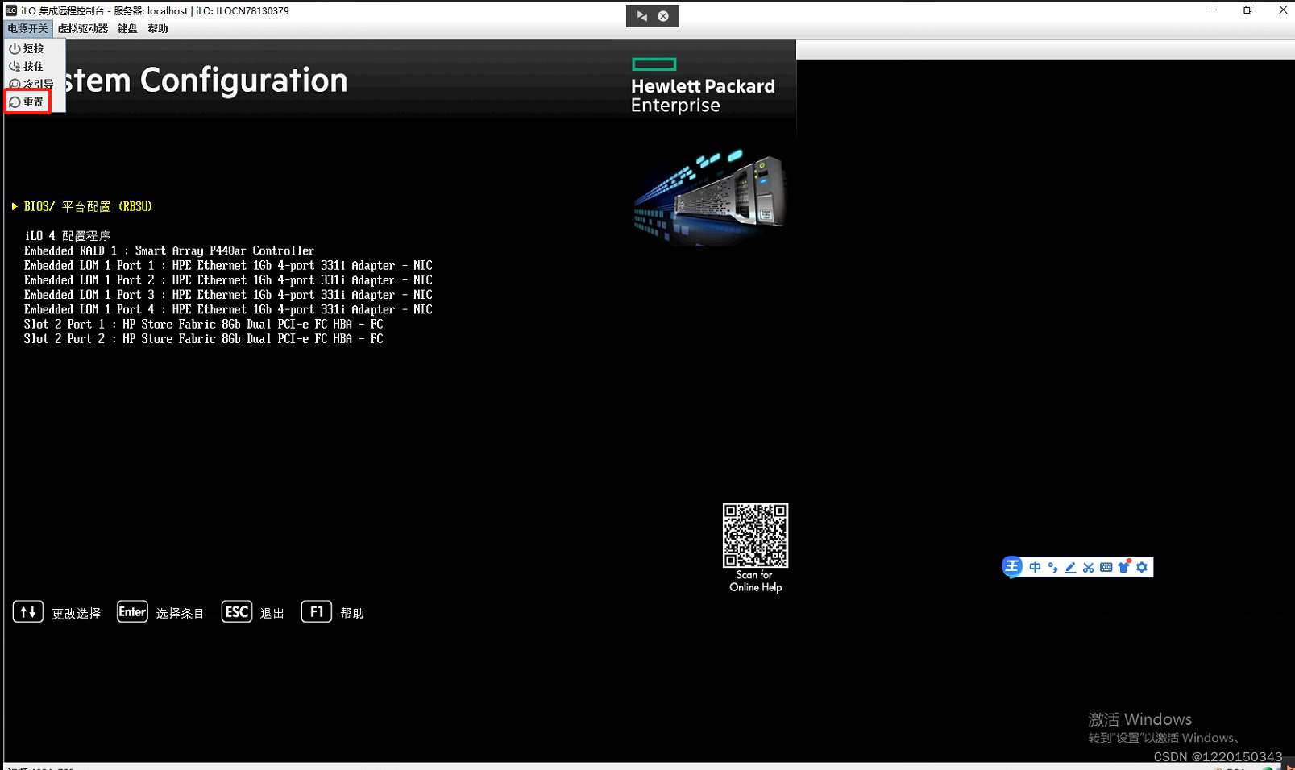The height and width of the screenshot is (770, 1295).
Task: Click the ESC key icon
Action: pyautogui.click(x=237, y=612)
